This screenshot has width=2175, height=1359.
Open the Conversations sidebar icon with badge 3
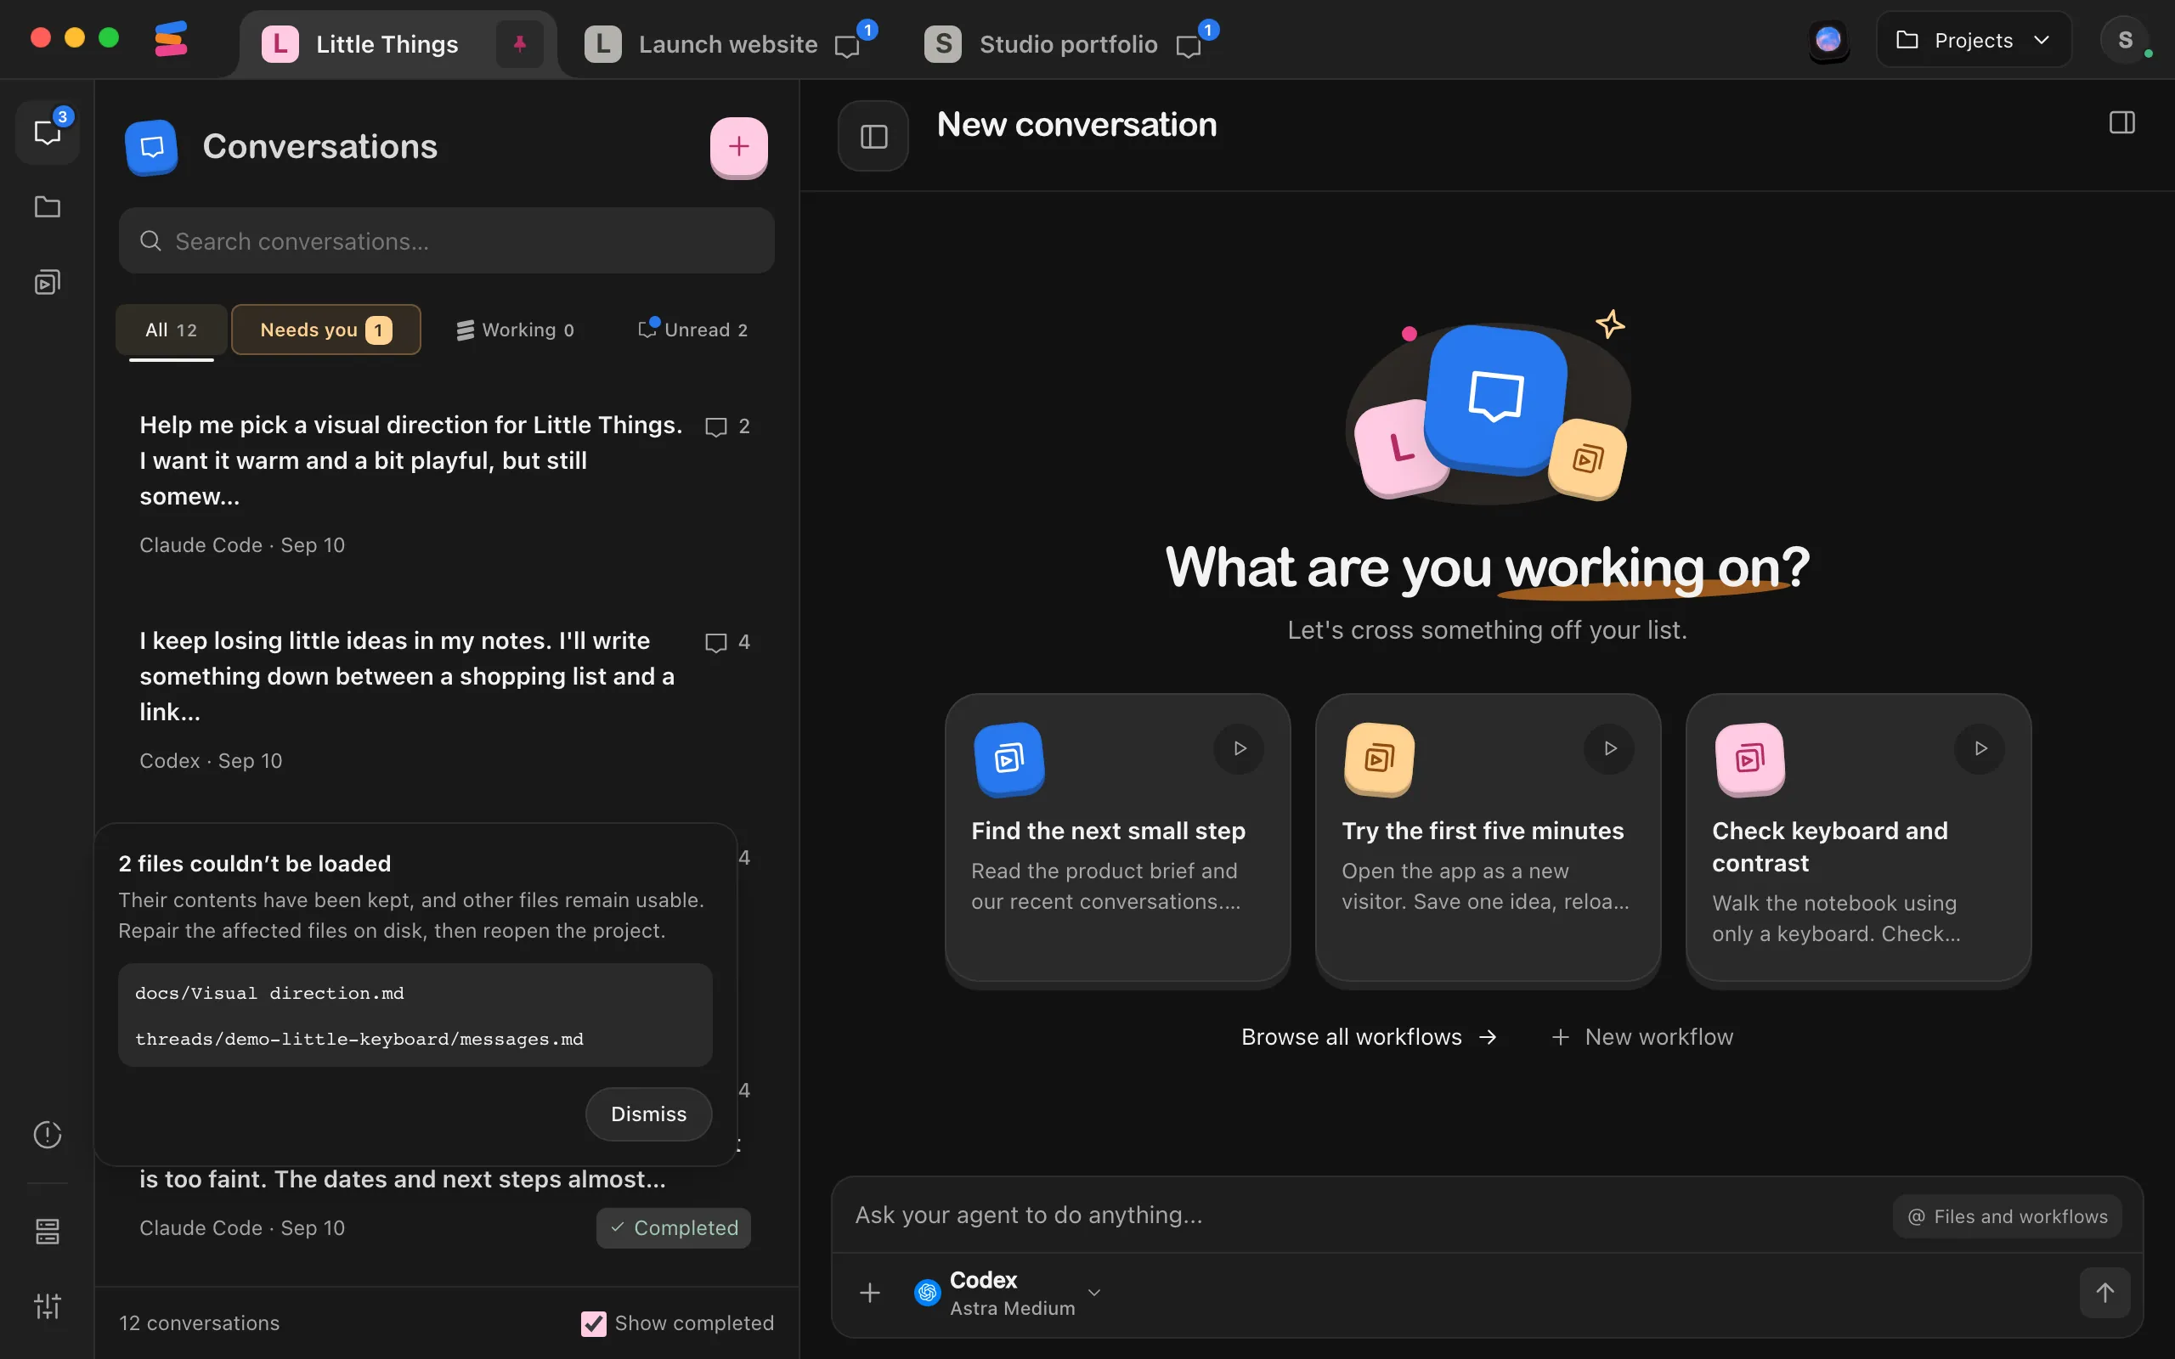48,133
